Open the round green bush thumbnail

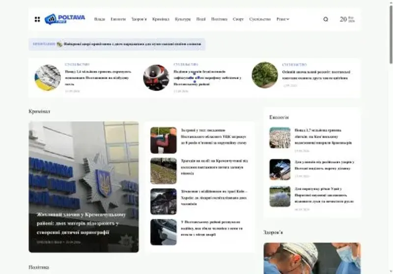(x=265, y=75)
